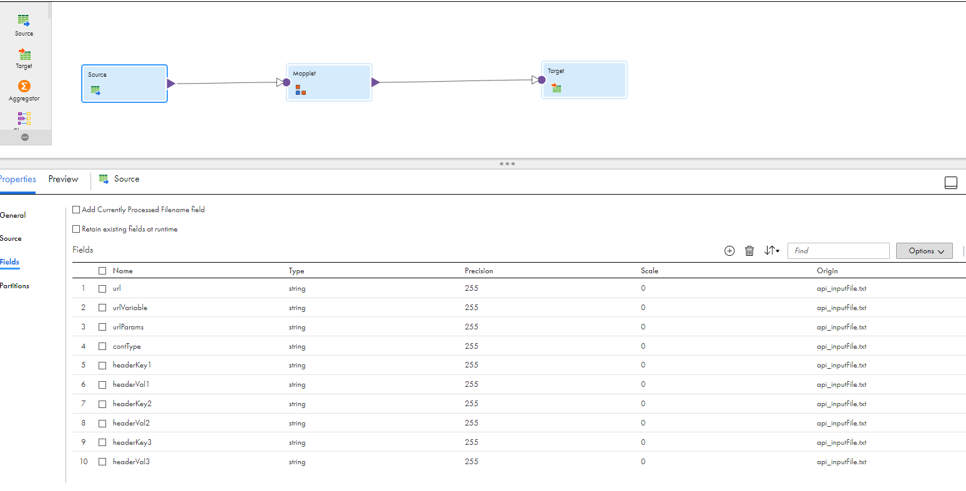Click the Type column header

click(296, 271)
